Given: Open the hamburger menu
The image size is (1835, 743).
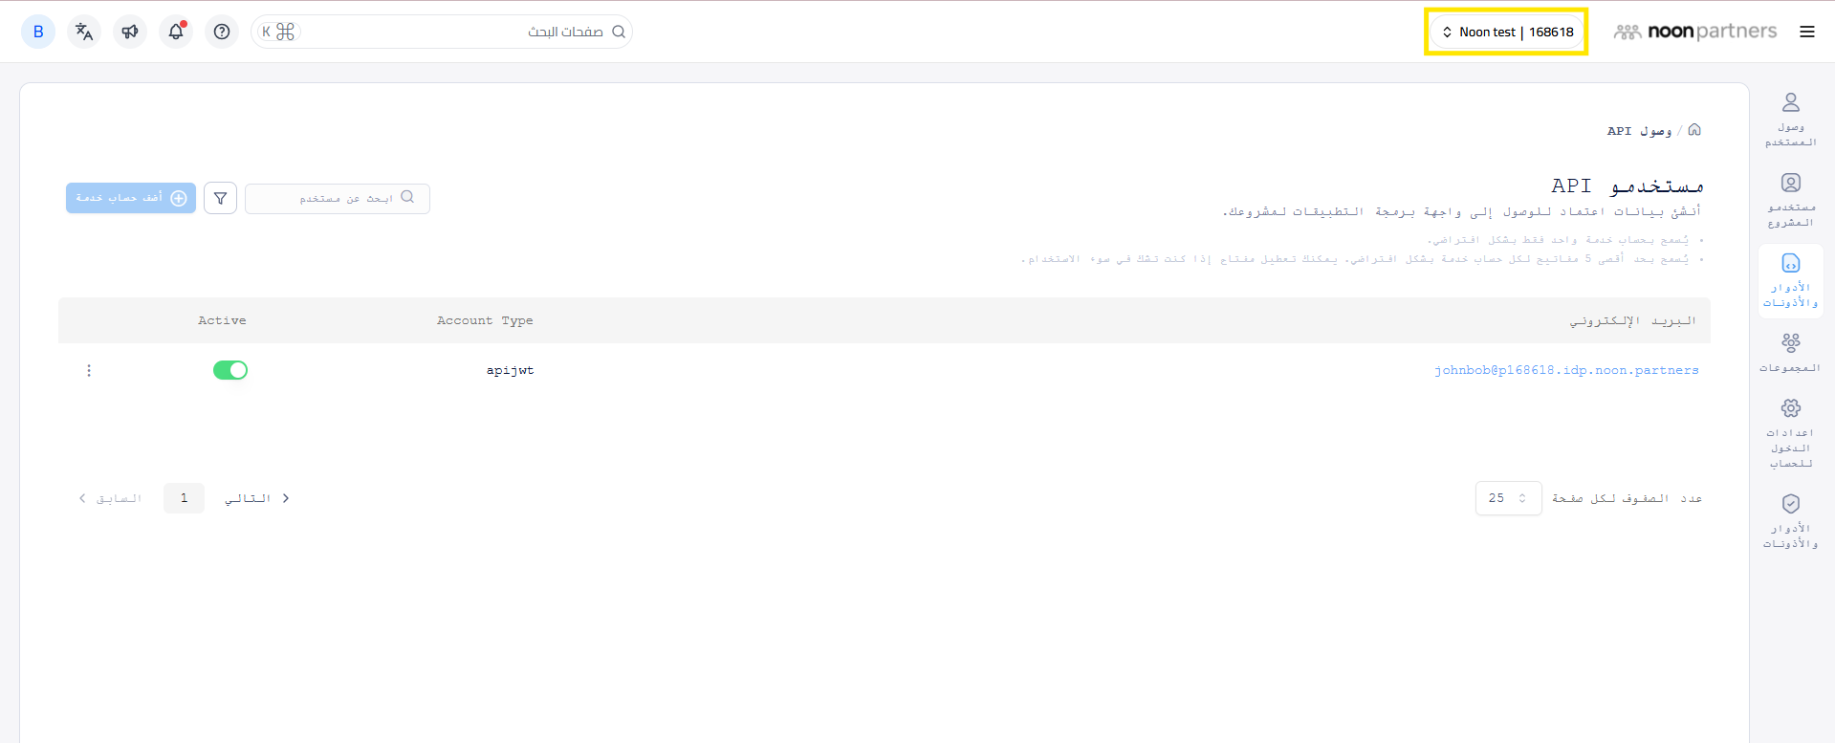Looking at the screenshot, I should tap(1806, 32).
